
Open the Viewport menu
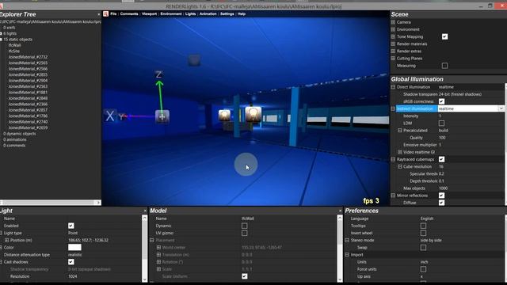[x=149, y=14]
